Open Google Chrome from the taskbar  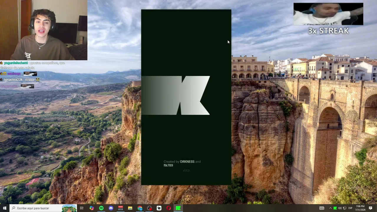point(140,208)
